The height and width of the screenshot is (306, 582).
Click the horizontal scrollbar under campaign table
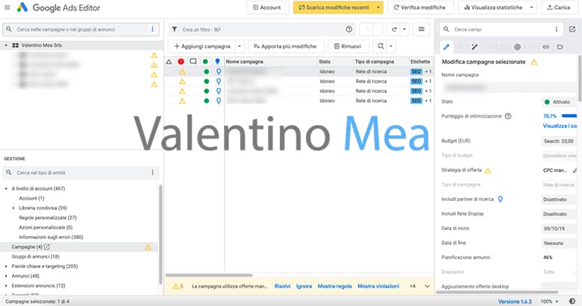point(209,275)
